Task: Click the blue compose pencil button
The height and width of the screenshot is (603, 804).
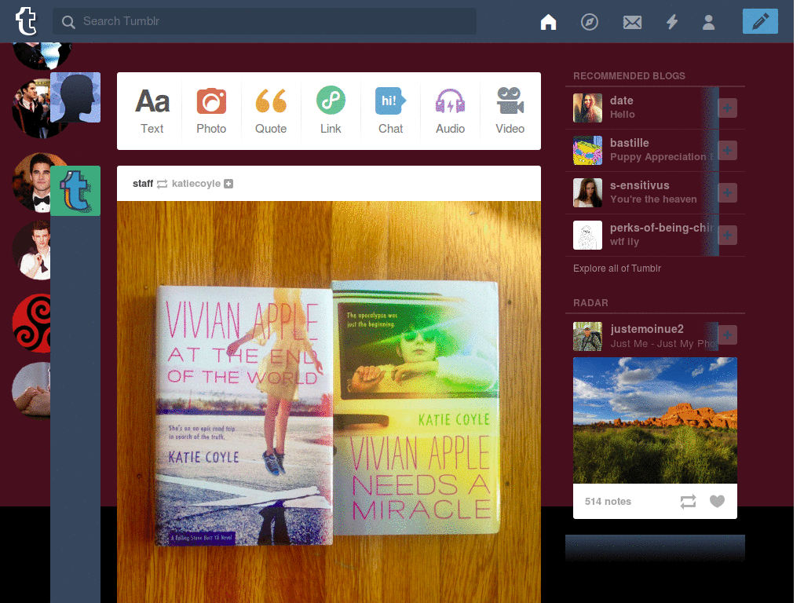Action: tap(760, 21)
